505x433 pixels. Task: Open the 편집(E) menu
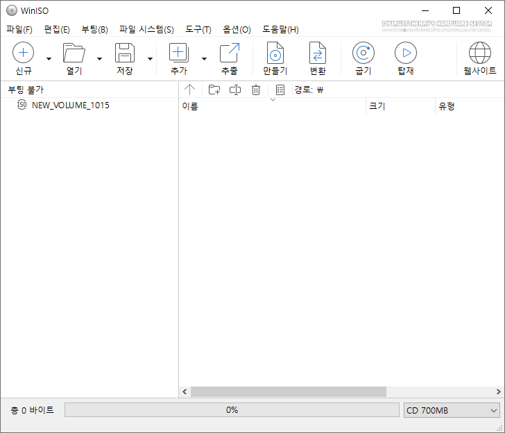[x=57, y=30]
